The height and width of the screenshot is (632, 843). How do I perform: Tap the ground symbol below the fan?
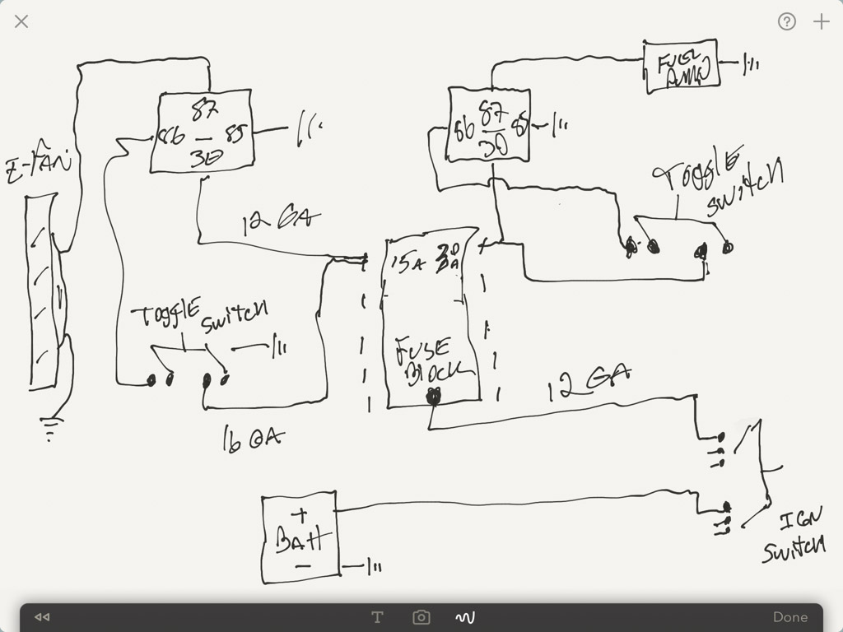click(50, 428)
